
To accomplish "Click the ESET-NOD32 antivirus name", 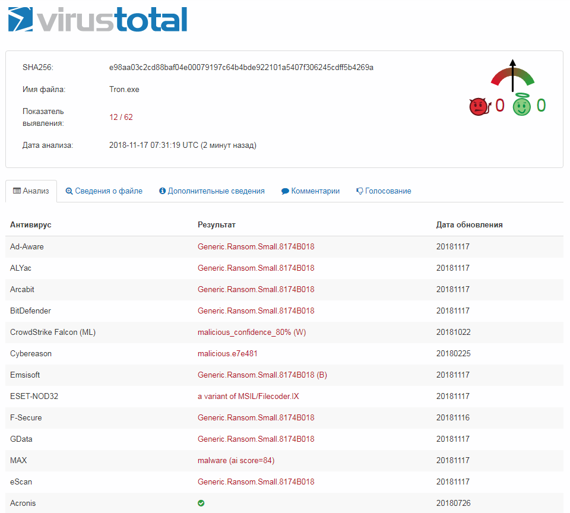I will coord(34,396).
